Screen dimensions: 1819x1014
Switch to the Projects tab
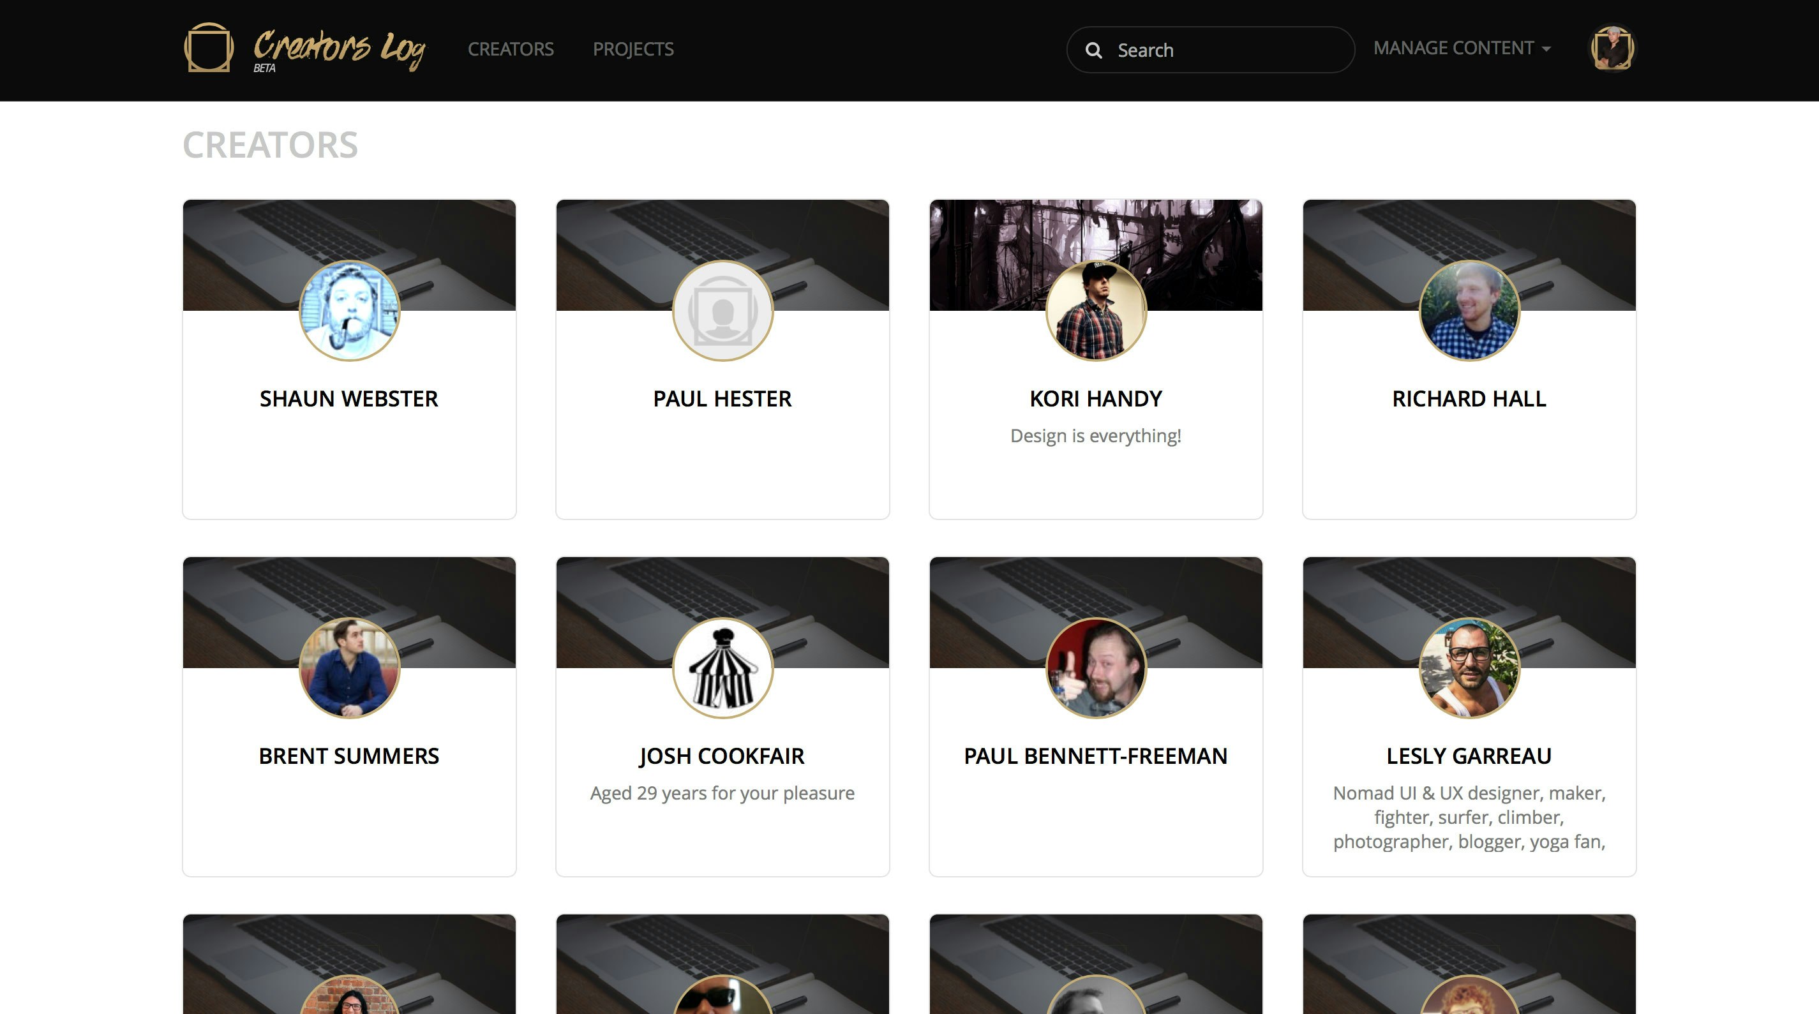pos(633,48)
